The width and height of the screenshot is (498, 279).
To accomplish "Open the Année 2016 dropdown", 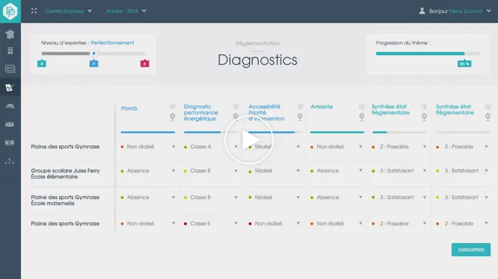I will 126,11.
